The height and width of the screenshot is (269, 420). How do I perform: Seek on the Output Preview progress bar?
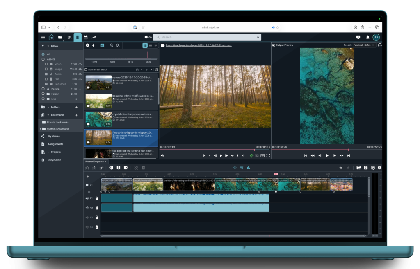[327, 150]
